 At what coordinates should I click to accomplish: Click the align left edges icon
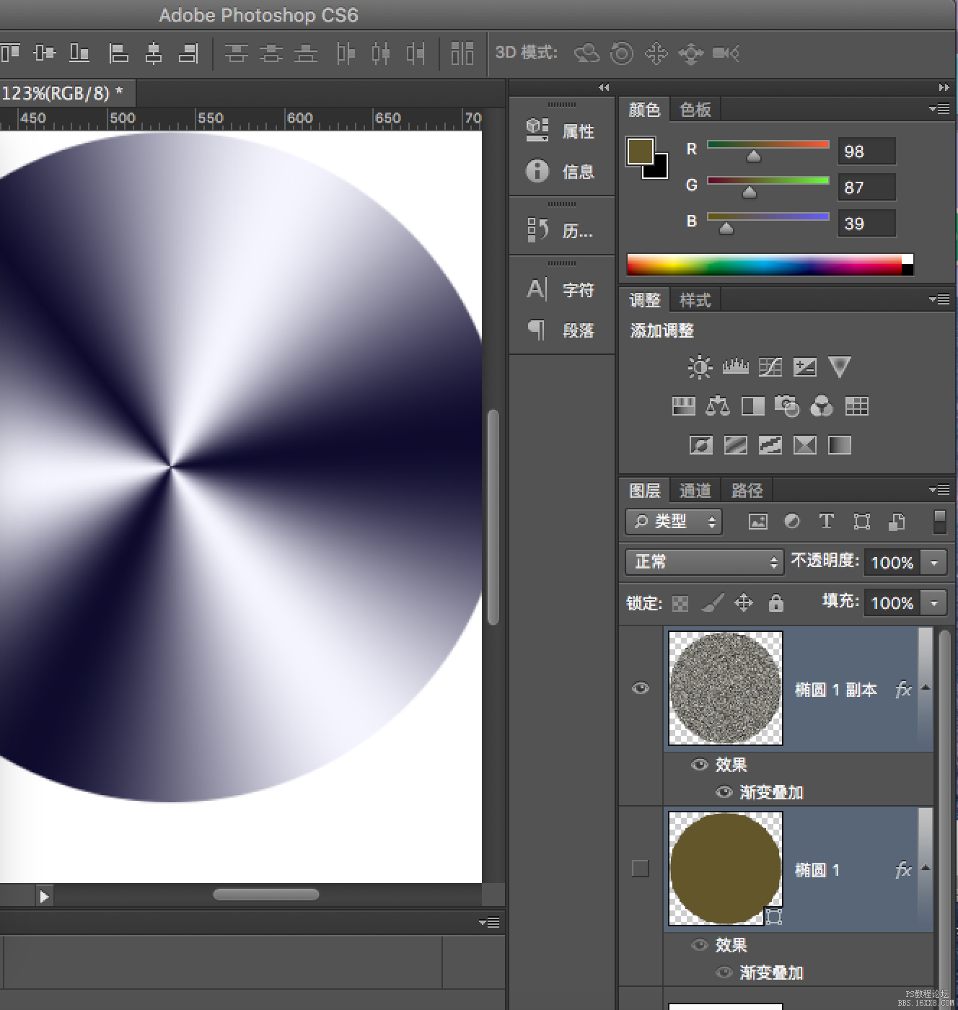click(118, 53)
